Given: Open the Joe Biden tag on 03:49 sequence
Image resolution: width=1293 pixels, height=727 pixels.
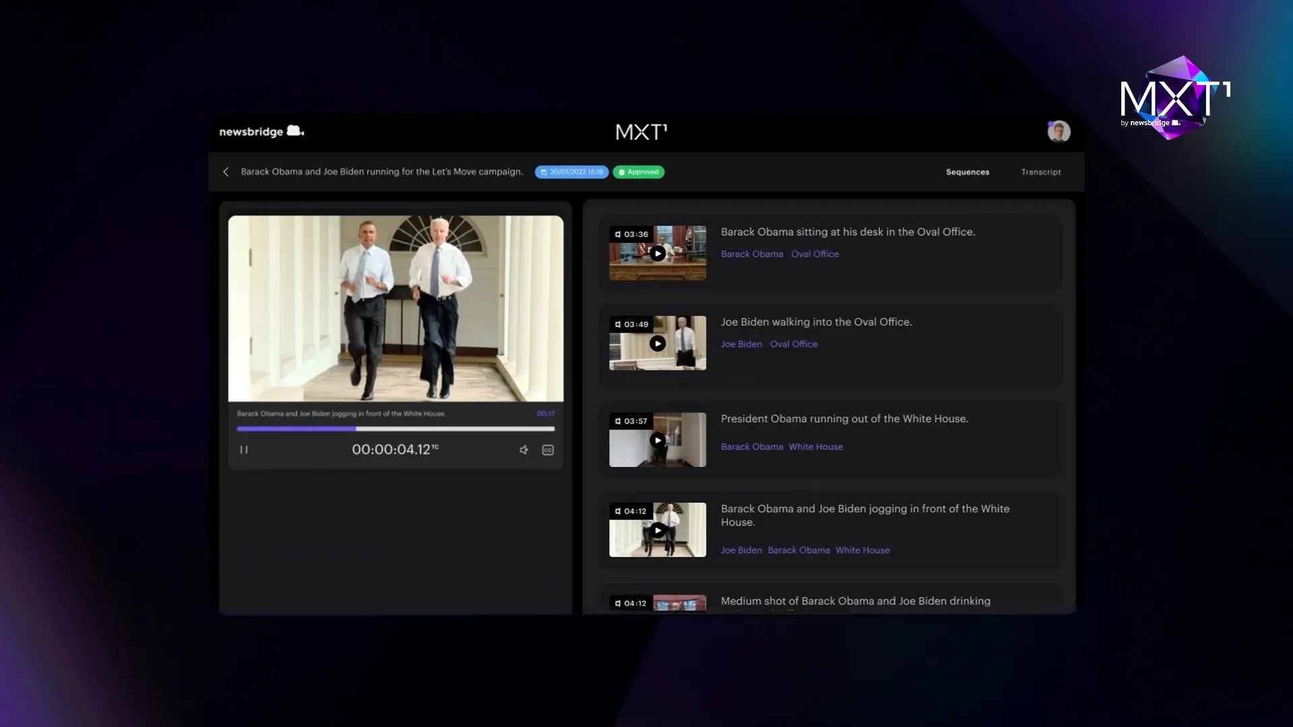Looking at the screenshot, I should pos(741,344).
